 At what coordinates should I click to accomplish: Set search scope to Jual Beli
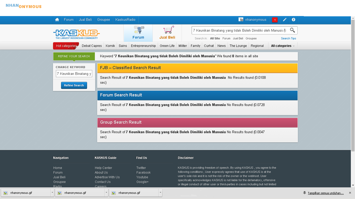(238, 38)
